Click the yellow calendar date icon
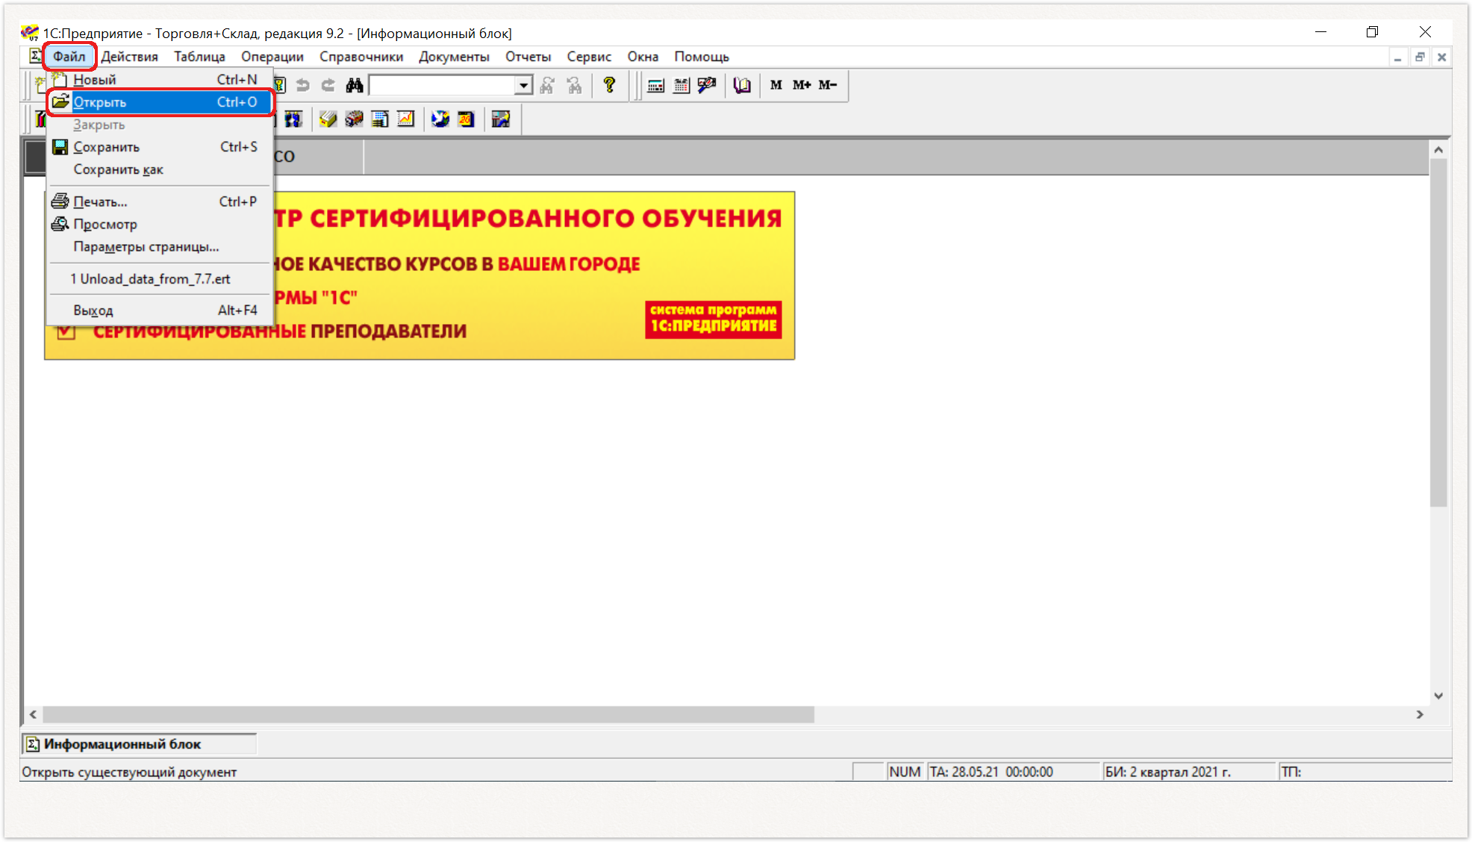This screenshot has height=842, width=1472. 466,119
